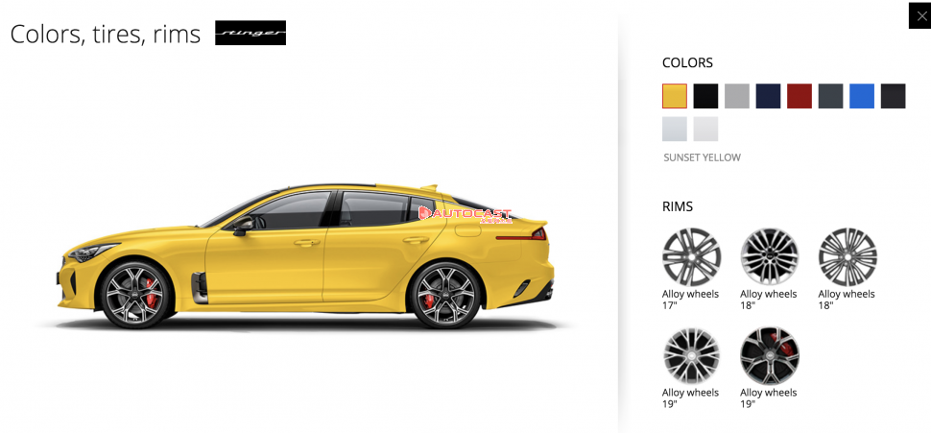The width and height of the screenshot is (931, 433).
Task: Select the dark navy blue color swatch
Action: click(768, 96)
